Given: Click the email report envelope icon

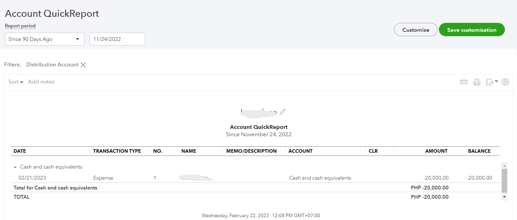Looking at the screenshot, I should click(464, 82).
